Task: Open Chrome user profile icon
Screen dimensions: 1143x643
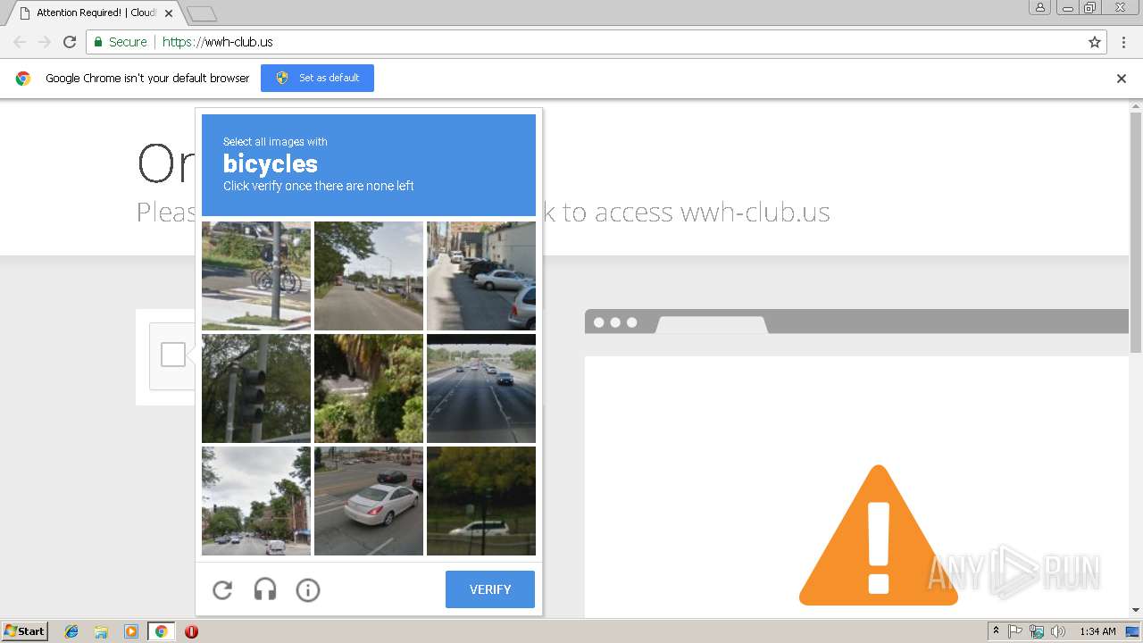Action: [x=1040, y=7]
